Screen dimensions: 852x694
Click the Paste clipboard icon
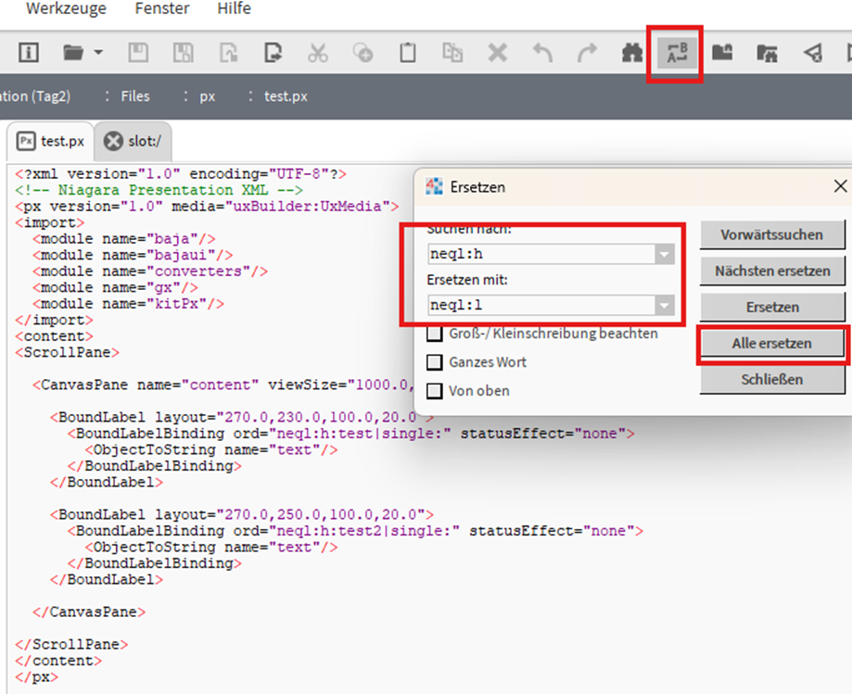coord(408,53)
